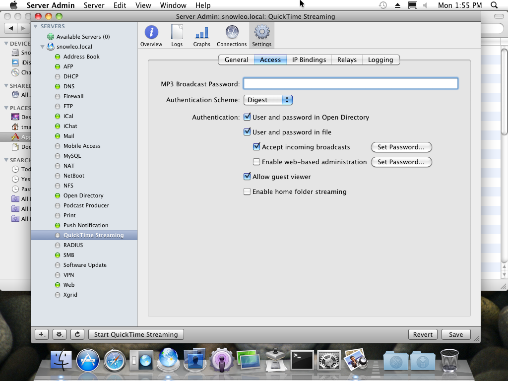Collapse snowleo.local server tree
Image resolution: width=508 pixels, height=381 pixels.
coord(43,47)
